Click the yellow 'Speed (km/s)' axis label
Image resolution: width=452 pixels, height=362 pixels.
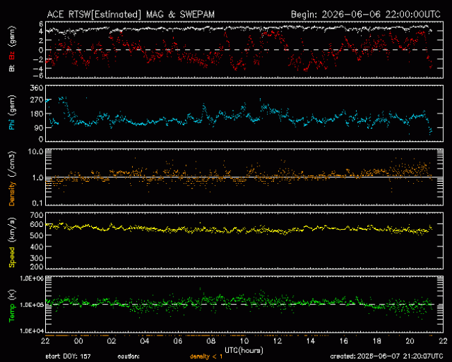[12, 242]
